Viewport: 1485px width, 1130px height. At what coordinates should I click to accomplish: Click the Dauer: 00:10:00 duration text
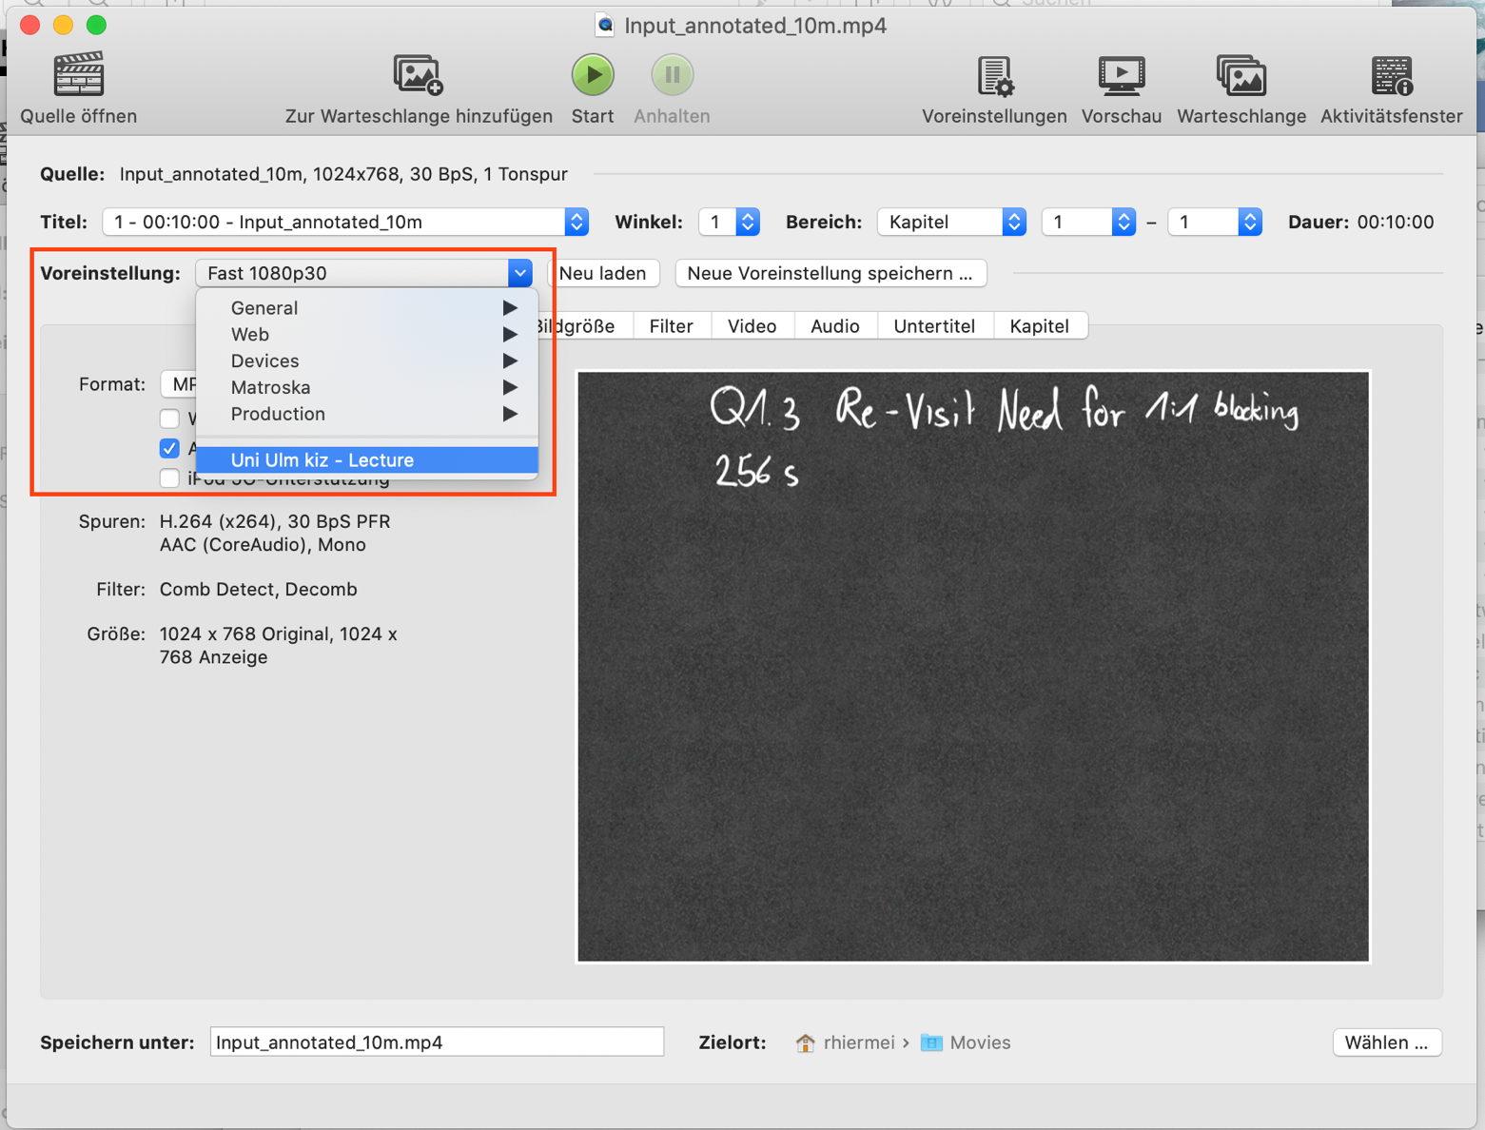click(x=1360, y=222)
